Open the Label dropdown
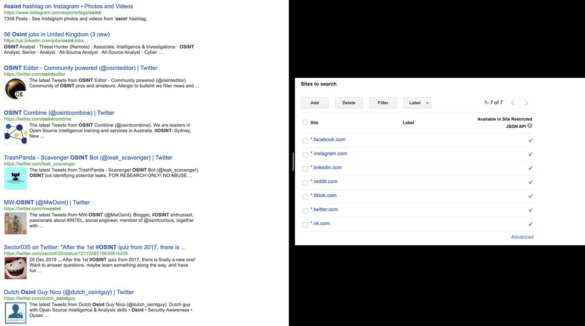The image size is (585, 326). coord(417,102)
